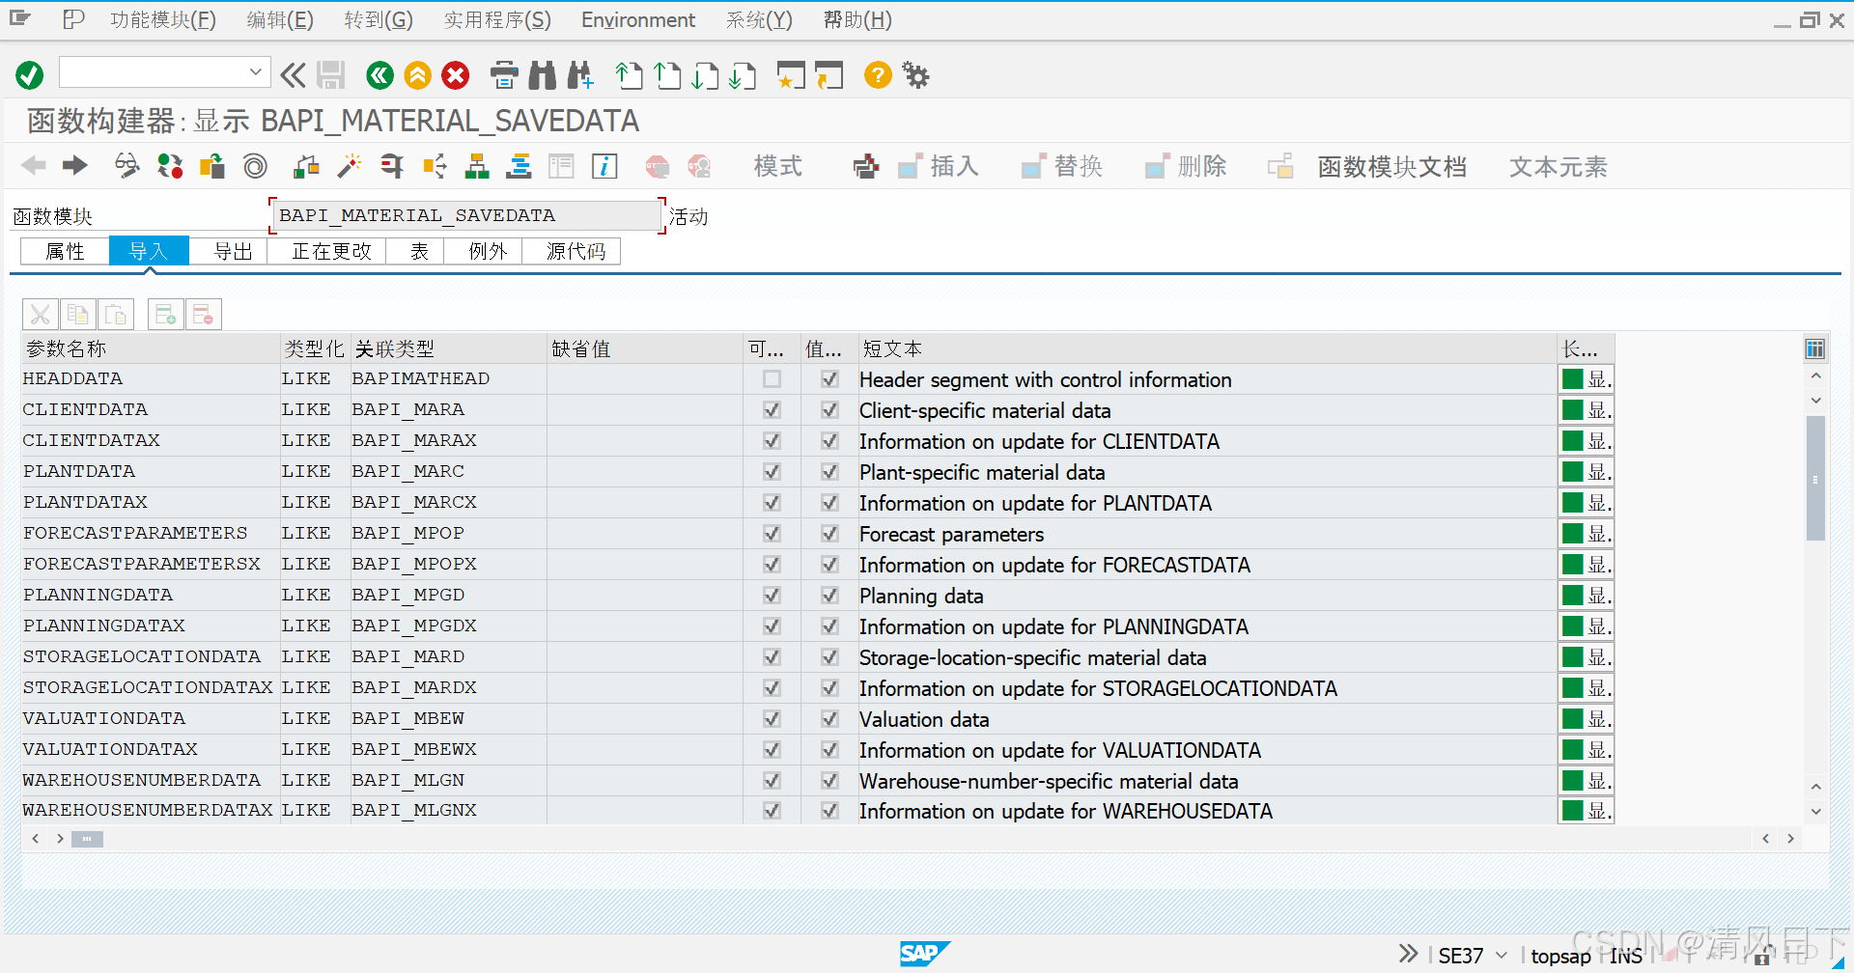The image size is (1854, 973).
Task: Click the Display/Change glasses-pencil icon
Action: coord(126,166)
